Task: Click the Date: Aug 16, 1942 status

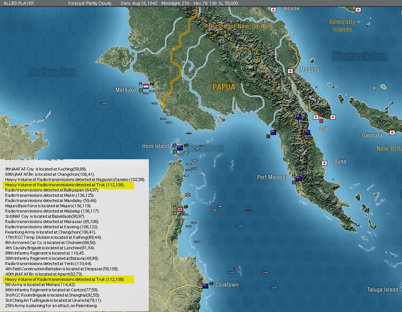Action: coord(139,3)
